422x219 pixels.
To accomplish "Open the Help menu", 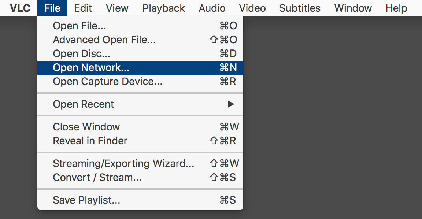I will 396,8.
